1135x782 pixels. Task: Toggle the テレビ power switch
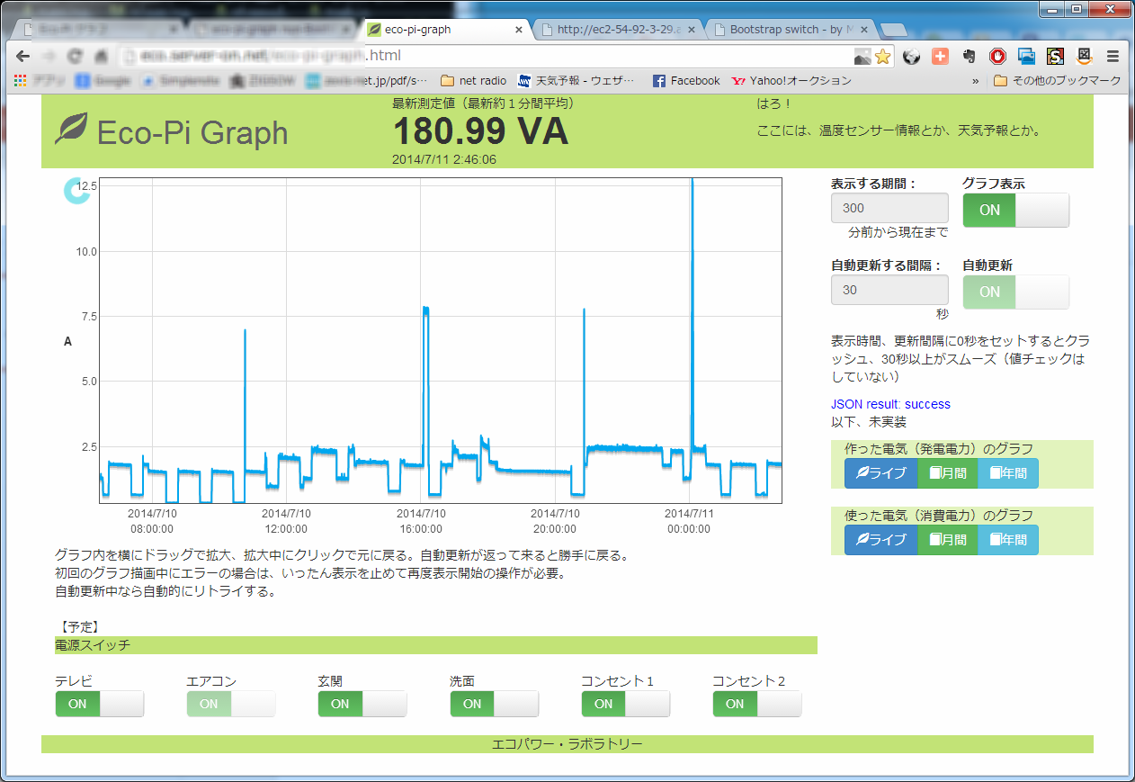pyautogui.click(x=99, y=704)
